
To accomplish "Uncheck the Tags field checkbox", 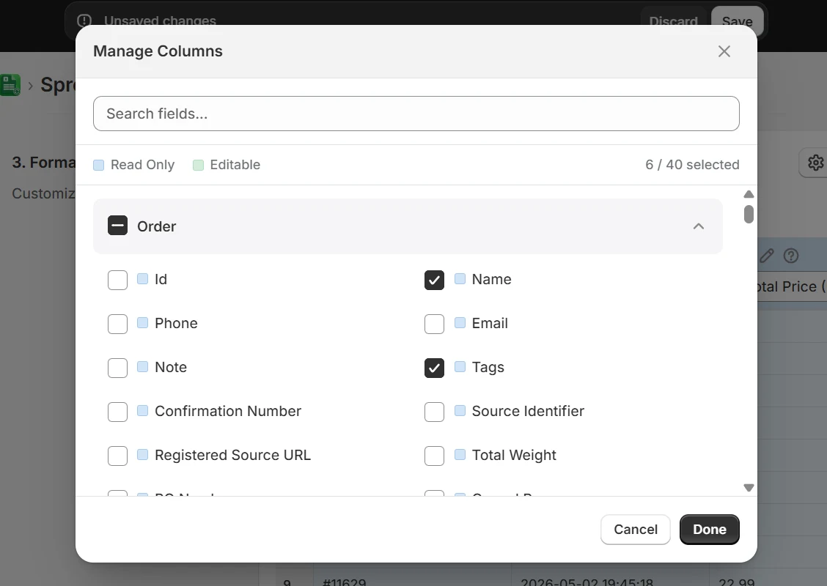I will [434, 368].
